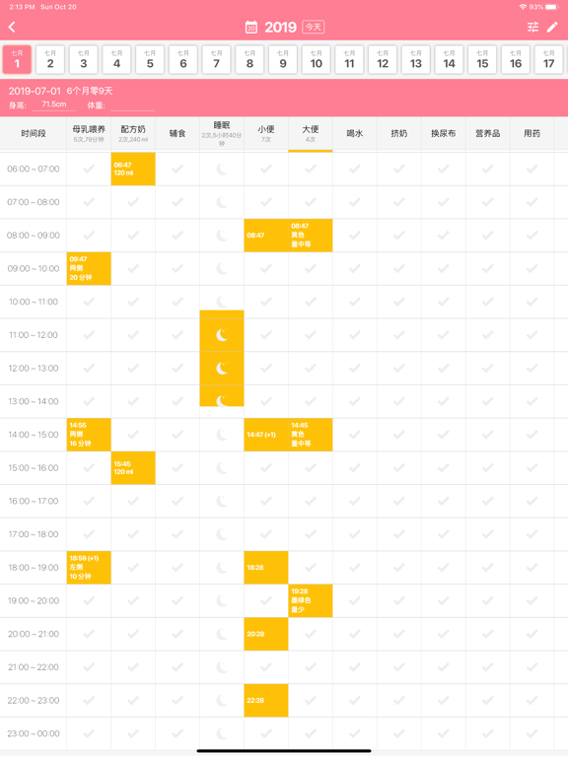
Task: Select the 辅食 column header
Action: tap(177, 133)
